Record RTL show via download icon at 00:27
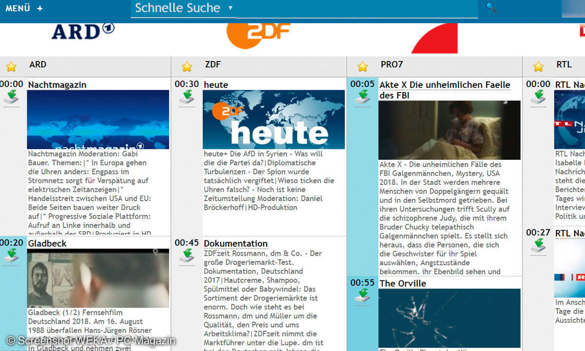 coord(538,247)
